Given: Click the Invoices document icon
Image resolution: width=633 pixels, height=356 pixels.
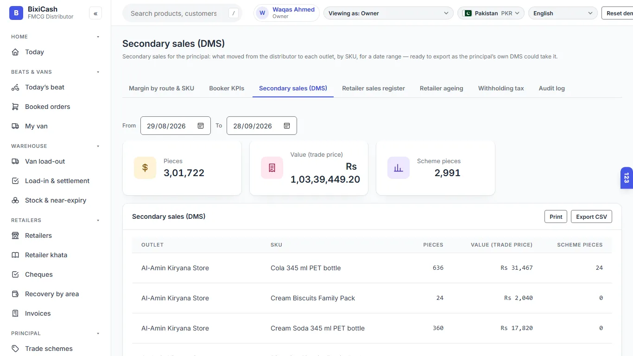Looking at the screenshot, I should [15, 313].
